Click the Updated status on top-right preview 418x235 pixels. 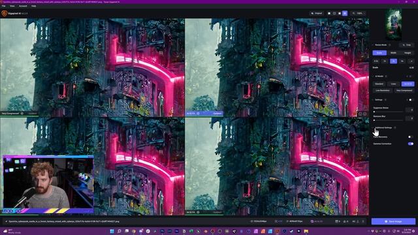point(217,114)
